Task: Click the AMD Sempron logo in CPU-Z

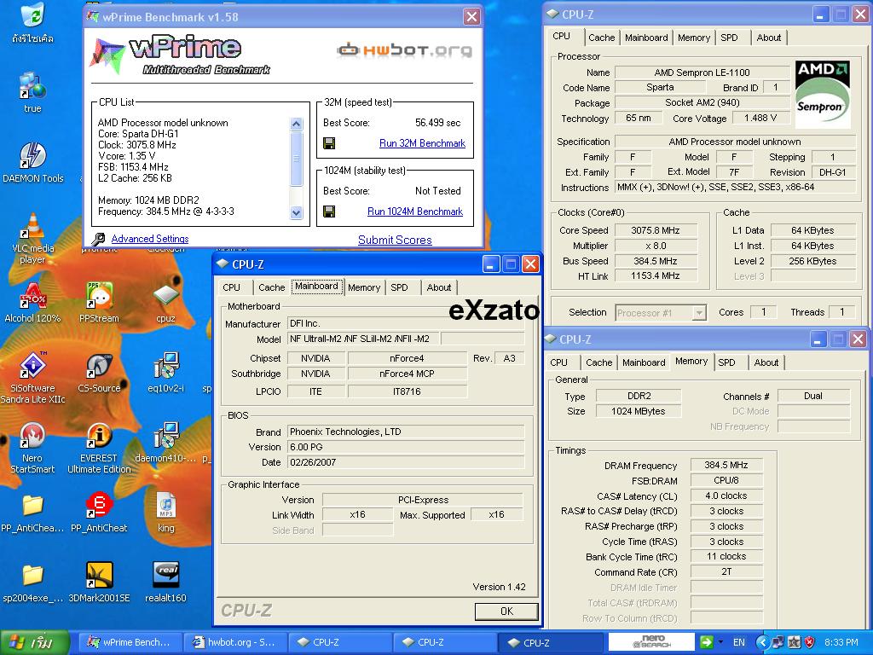Action: (x=823, y=95)
